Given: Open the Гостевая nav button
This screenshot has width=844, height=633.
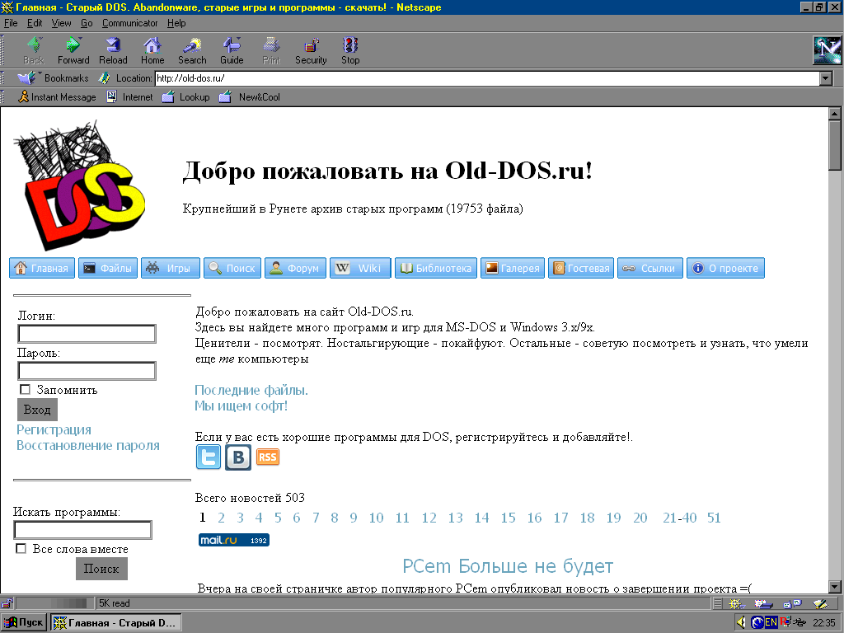Looking at the screenshot, I should coord(581,268).
